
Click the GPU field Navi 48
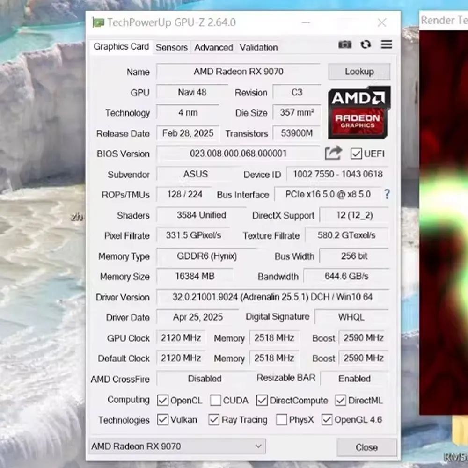pos(192,92)
